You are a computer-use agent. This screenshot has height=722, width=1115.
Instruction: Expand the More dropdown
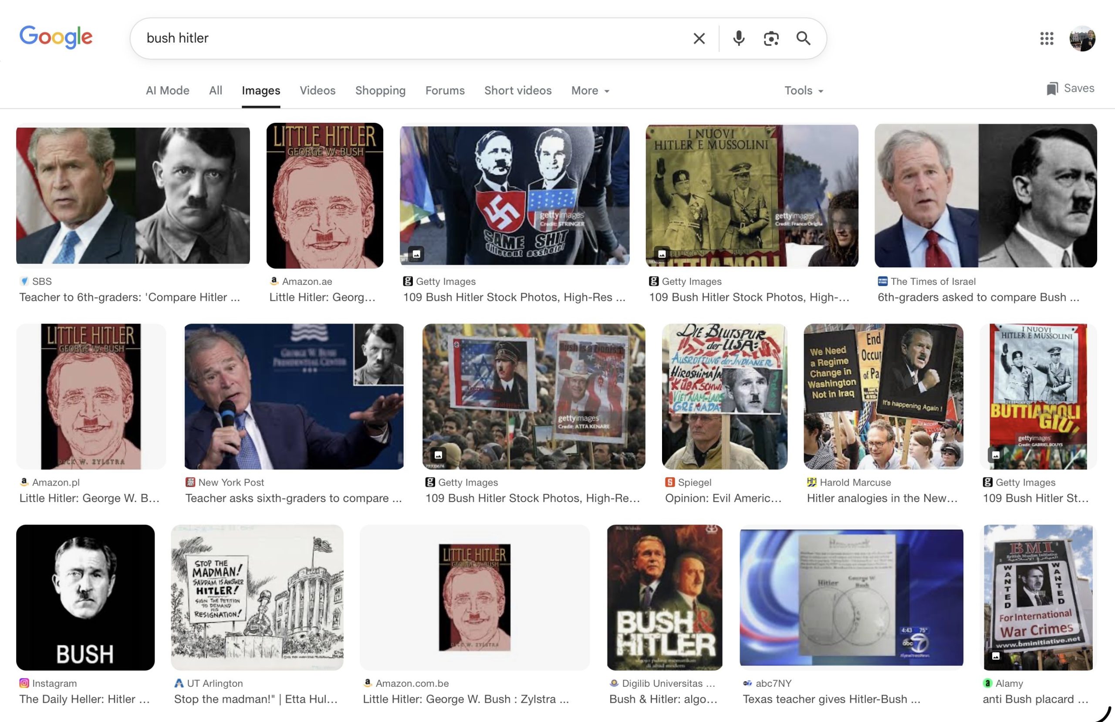[x=590, y=91]
